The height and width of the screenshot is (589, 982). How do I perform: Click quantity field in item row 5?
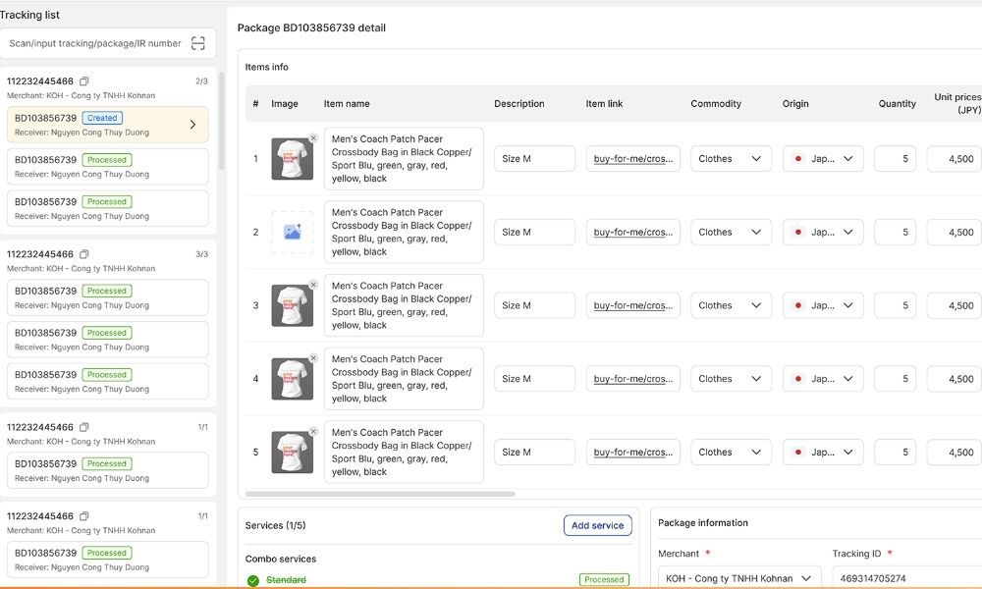click(x=895, y=452)
